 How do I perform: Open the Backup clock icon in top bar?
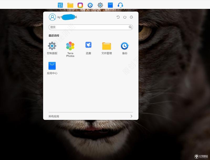90,5
